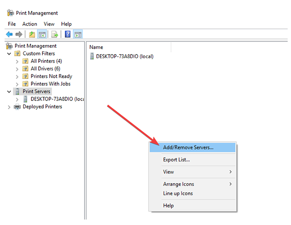Select Arrange Icons in the context menu

(192, 184)
